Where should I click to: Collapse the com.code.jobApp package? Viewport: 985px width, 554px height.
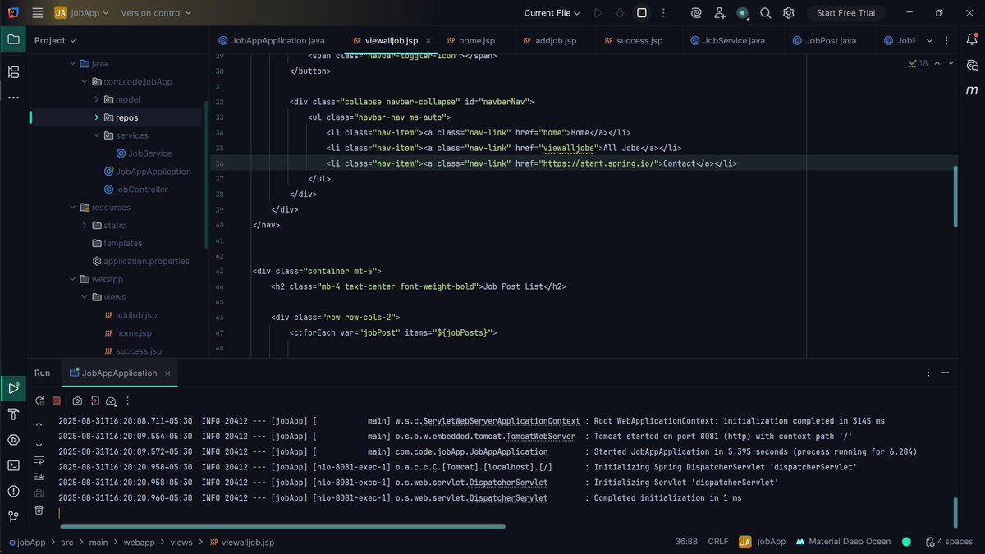[x=85, y=81]
